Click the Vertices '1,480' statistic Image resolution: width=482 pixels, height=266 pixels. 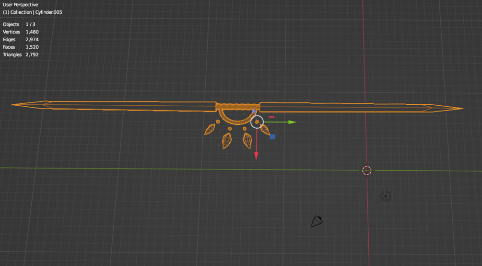click(x=32, y=32)
